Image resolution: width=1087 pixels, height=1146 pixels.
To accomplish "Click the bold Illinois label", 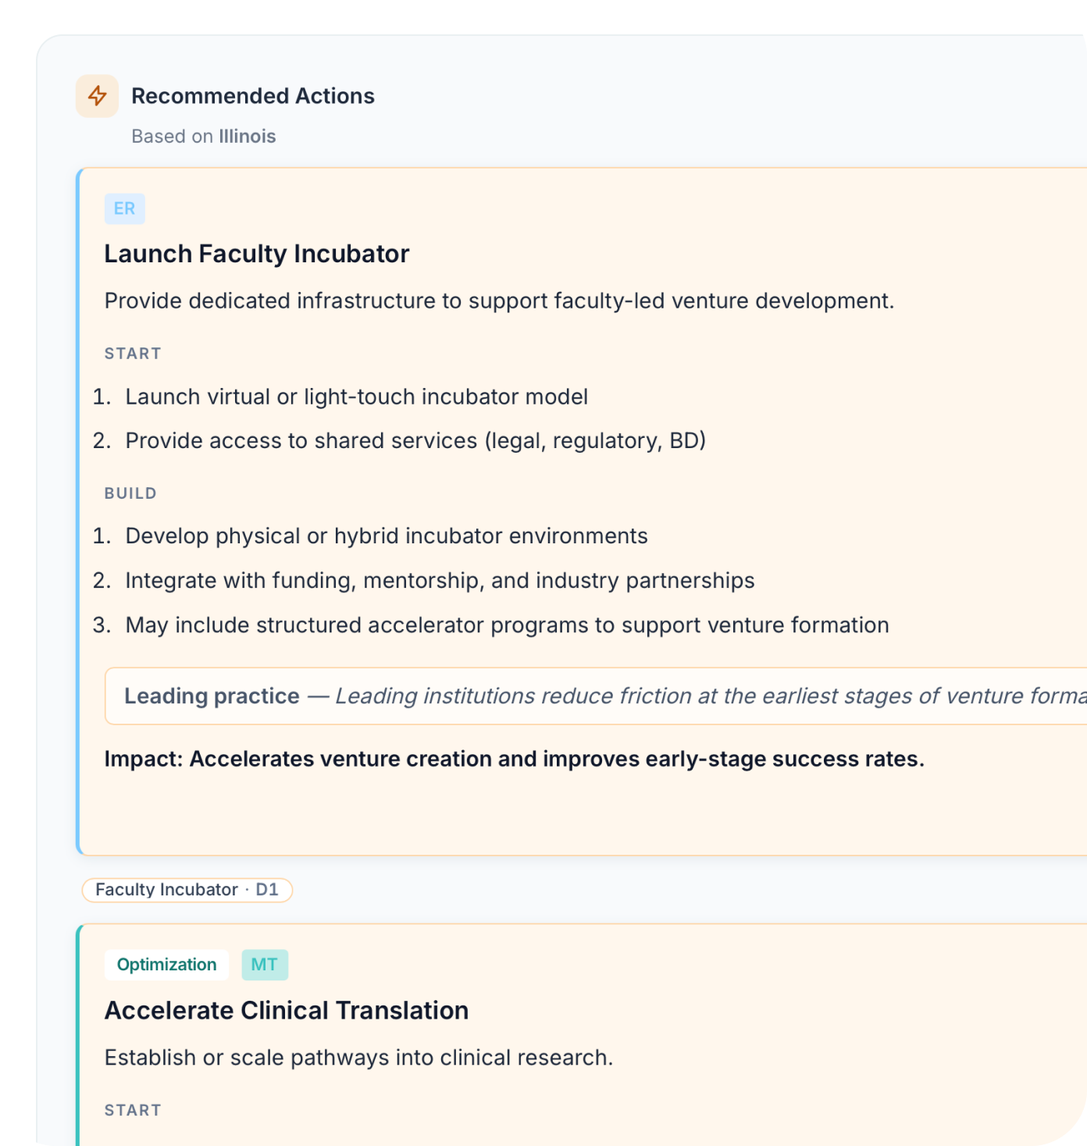I will tap(247, 137).
